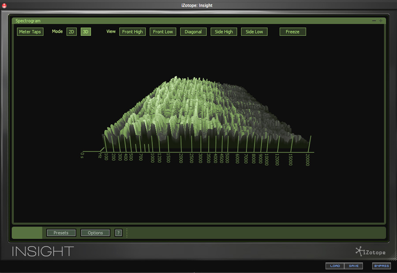Freeze the spectrogram display
397x273 pixels.
click(292, 32)
